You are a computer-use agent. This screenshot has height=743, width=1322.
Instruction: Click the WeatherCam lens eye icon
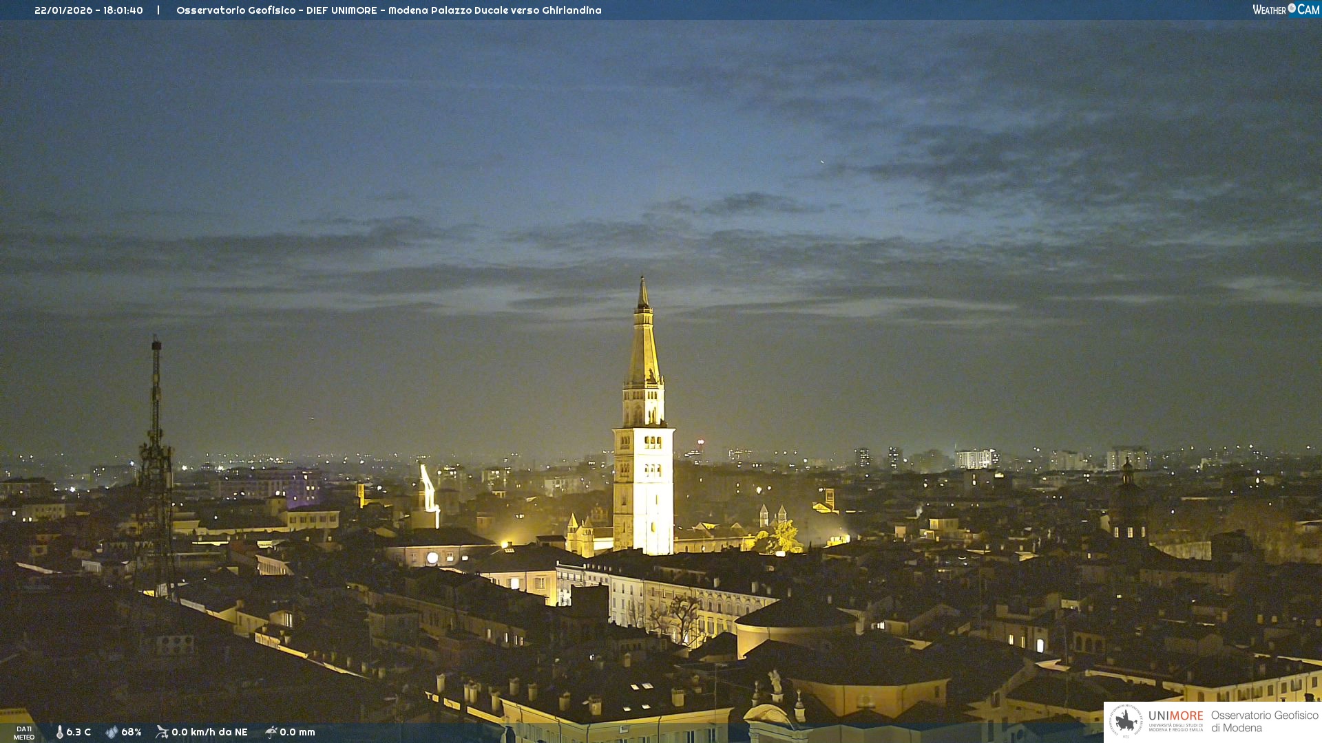click(x=1292, y=8)
